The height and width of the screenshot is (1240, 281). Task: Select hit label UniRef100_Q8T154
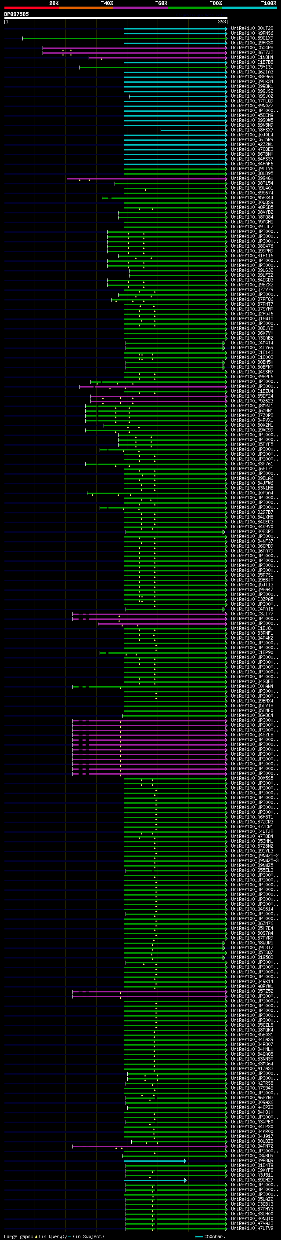click(252, 183)
